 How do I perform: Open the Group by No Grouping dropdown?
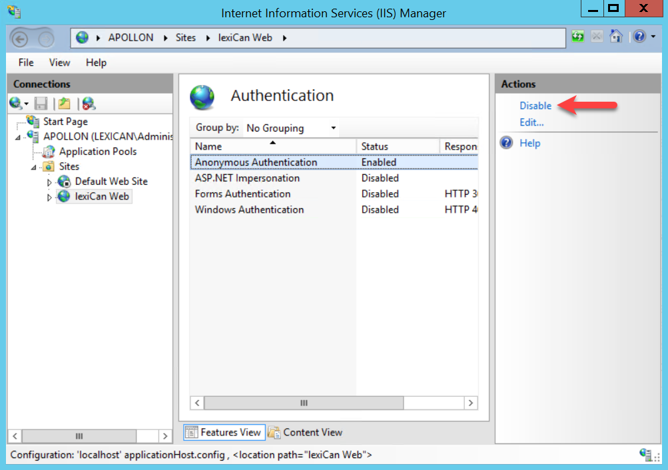point(292,128)
